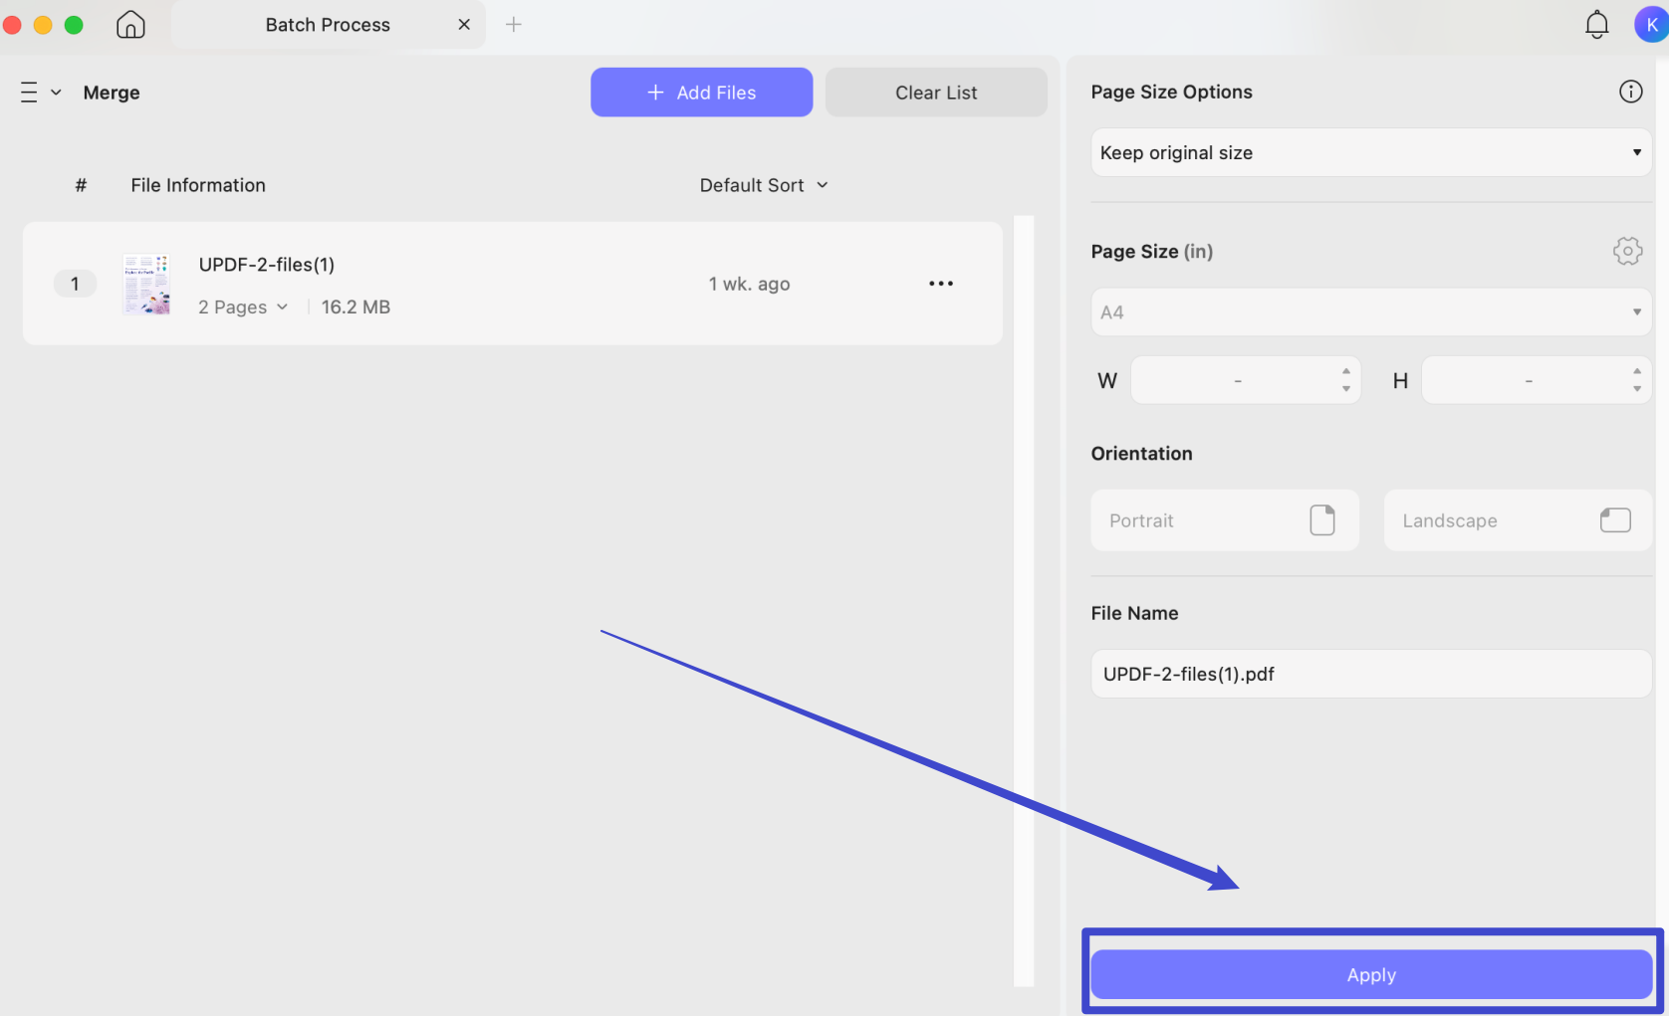The width and height of the screenshot is (1669, 1016).
Task: Decrease width with the down stepper
Action: click(1346, 389)
